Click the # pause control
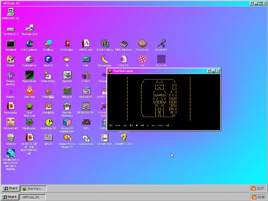The image size is (268, 201). (137, 125)
